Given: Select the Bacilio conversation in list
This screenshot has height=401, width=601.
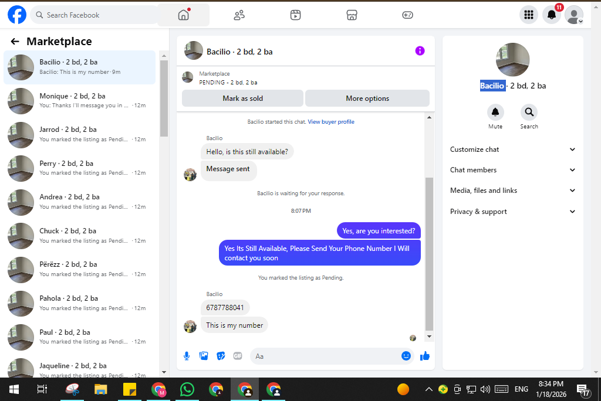Looking at the screenshot, I should click(x=80, y=67).
